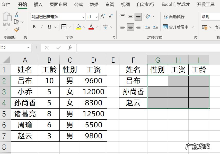
Task: Click the Align Right icon
Action: [x=138, y=27]
